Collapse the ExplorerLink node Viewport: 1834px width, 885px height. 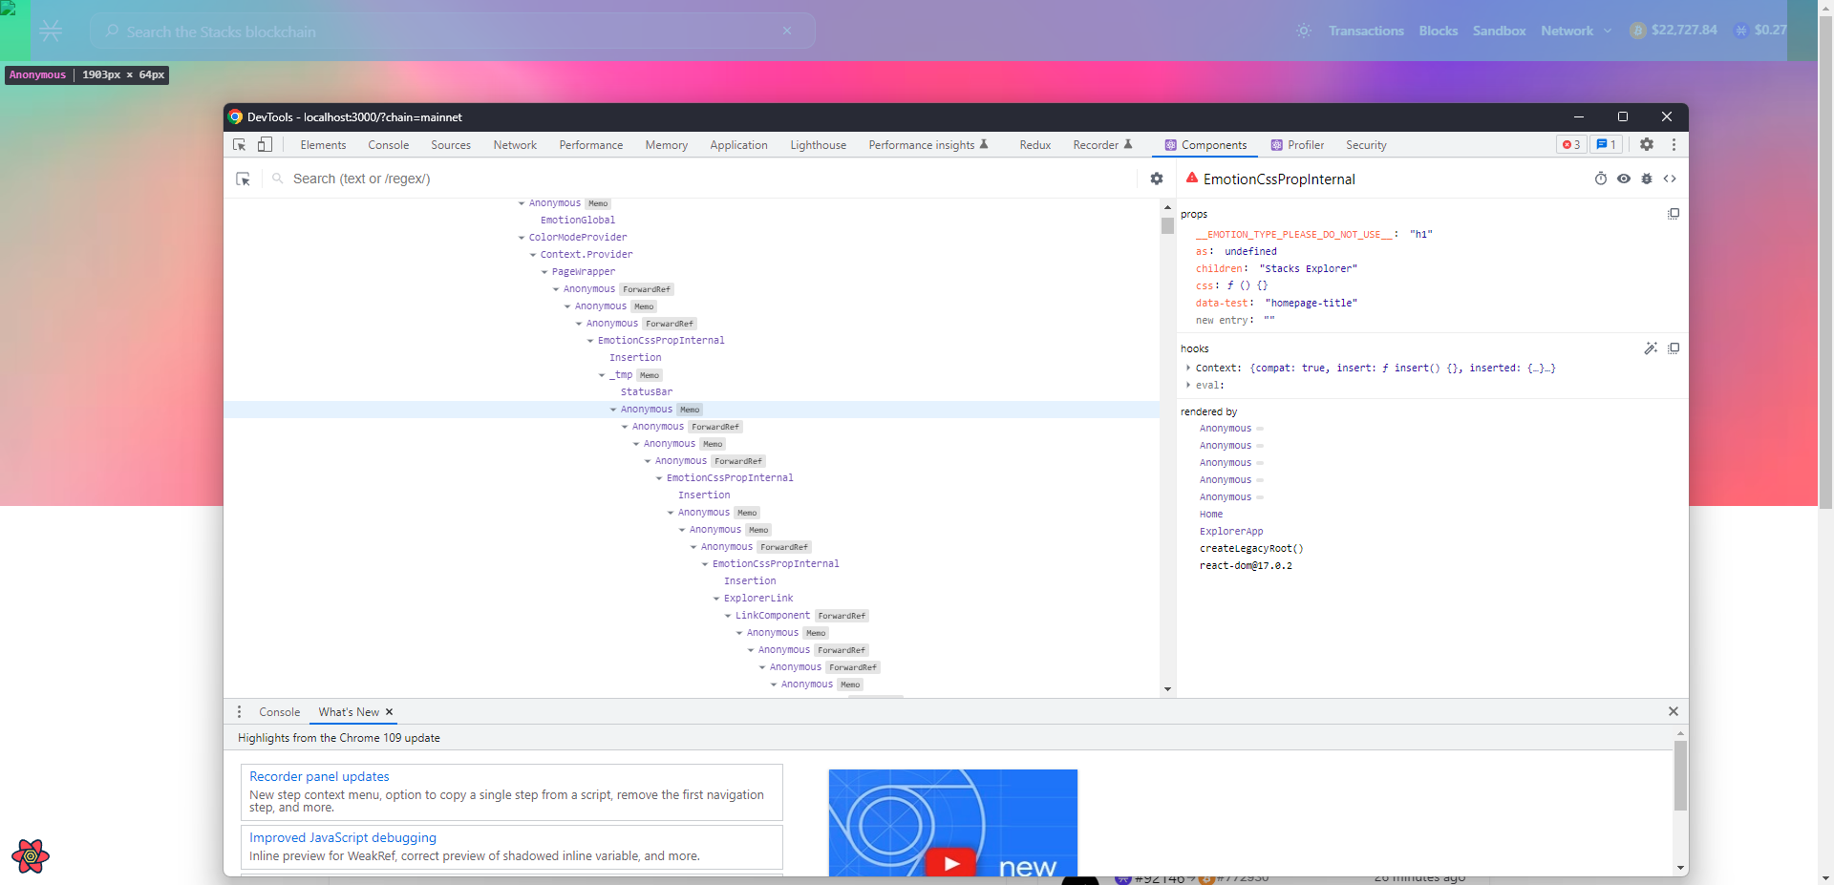click(x=716, y=599)
